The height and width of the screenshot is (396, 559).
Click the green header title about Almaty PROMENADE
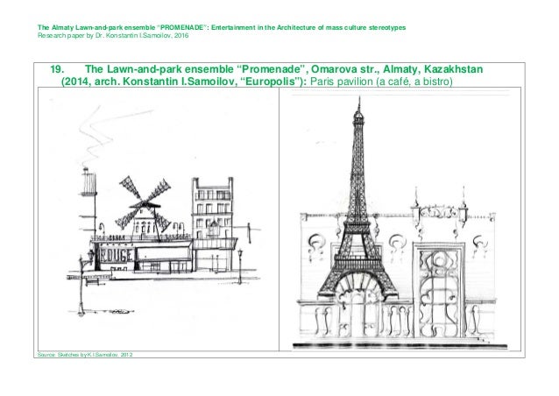[222, 27]
